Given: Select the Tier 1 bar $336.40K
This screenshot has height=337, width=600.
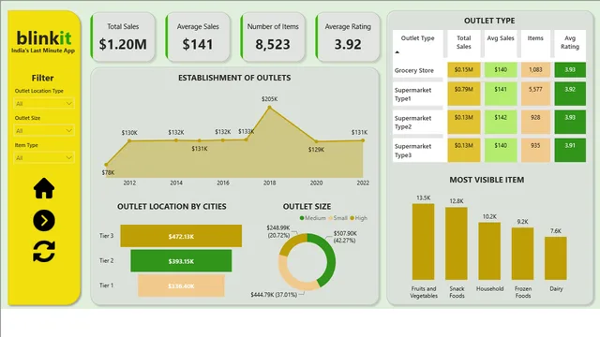Looking at the screenshot, I should 181,286.
